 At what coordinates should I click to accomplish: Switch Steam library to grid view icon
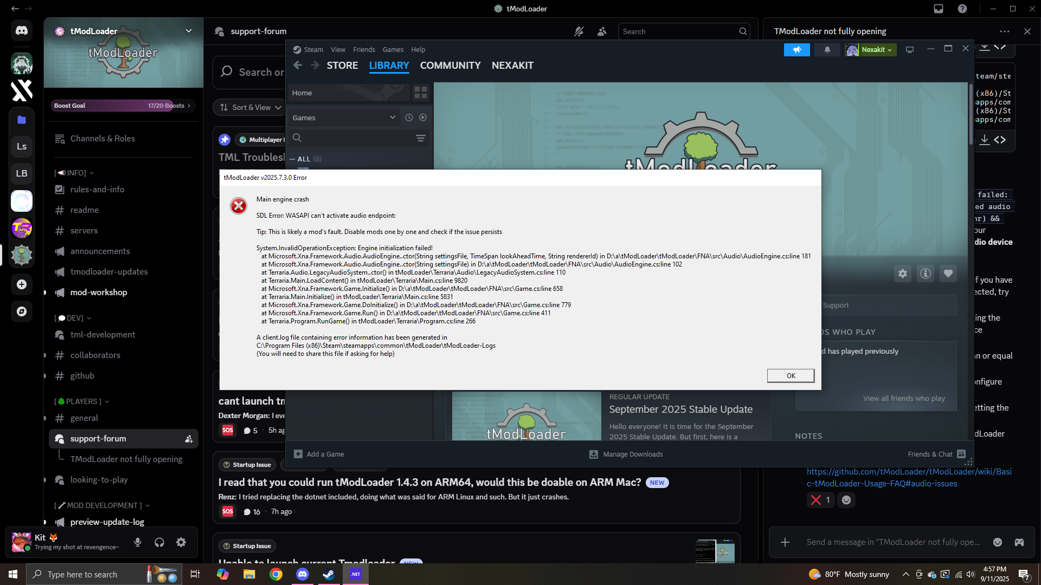421,93
